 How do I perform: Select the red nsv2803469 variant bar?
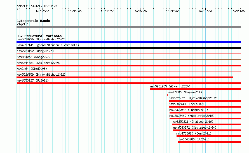[205, 119]
